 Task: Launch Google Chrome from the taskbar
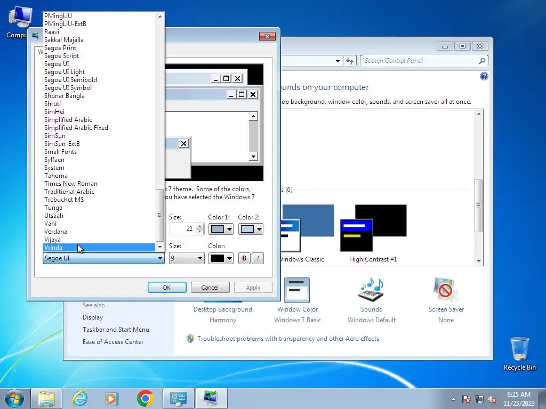(x=145, y=398)
